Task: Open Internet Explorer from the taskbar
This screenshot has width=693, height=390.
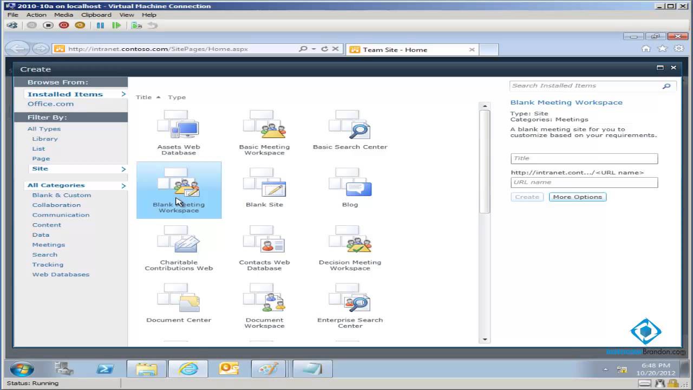Action: (188, 369)
